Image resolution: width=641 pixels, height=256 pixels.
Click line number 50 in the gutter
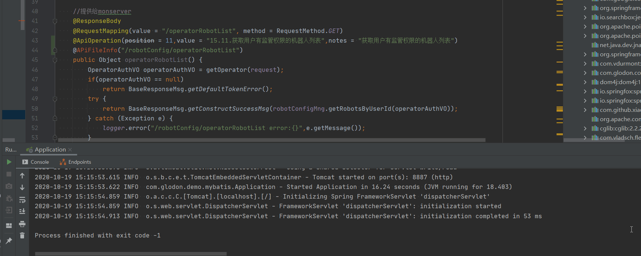(35, 109)
